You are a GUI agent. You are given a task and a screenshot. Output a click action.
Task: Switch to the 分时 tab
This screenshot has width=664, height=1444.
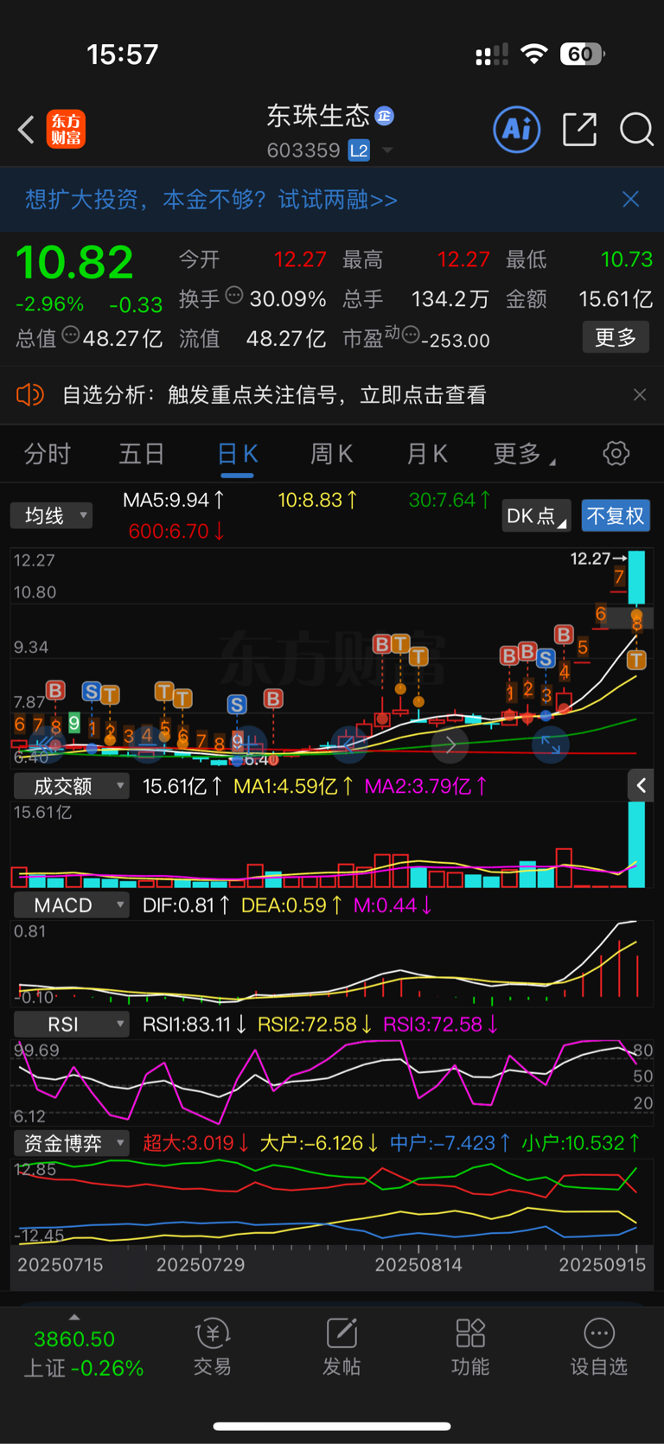(x=47, y=453)
